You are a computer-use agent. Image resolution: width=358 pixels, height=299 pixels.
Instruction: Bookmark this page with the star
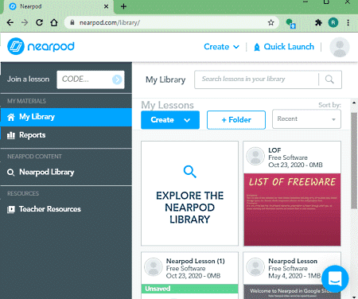pyautogui.click(x=270, y=22)
